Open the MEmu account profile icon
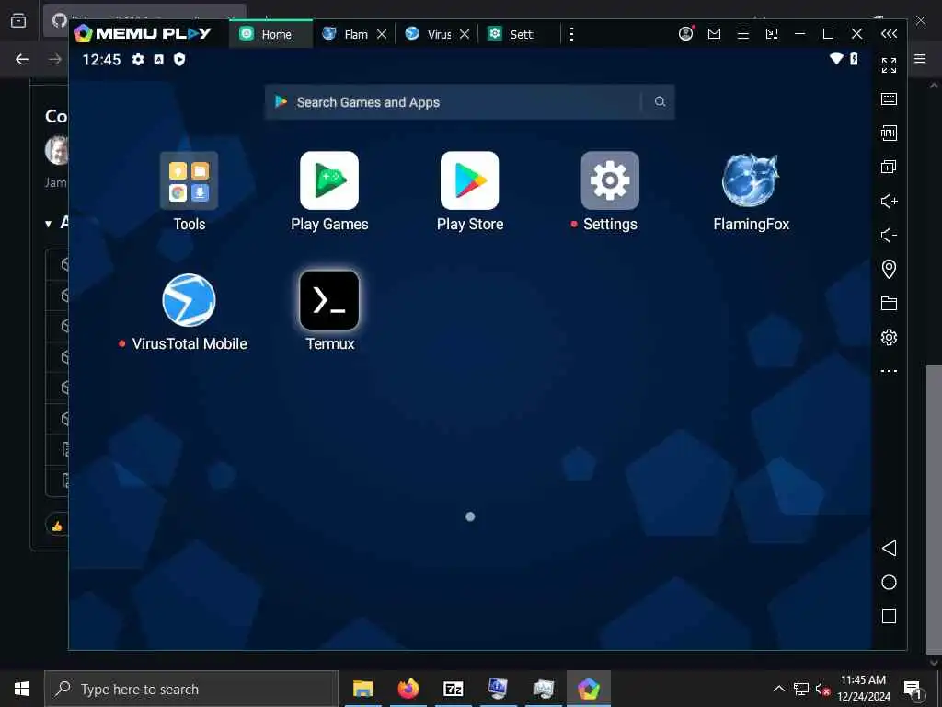Screen dimensions: 942x707 click(686, 34)
